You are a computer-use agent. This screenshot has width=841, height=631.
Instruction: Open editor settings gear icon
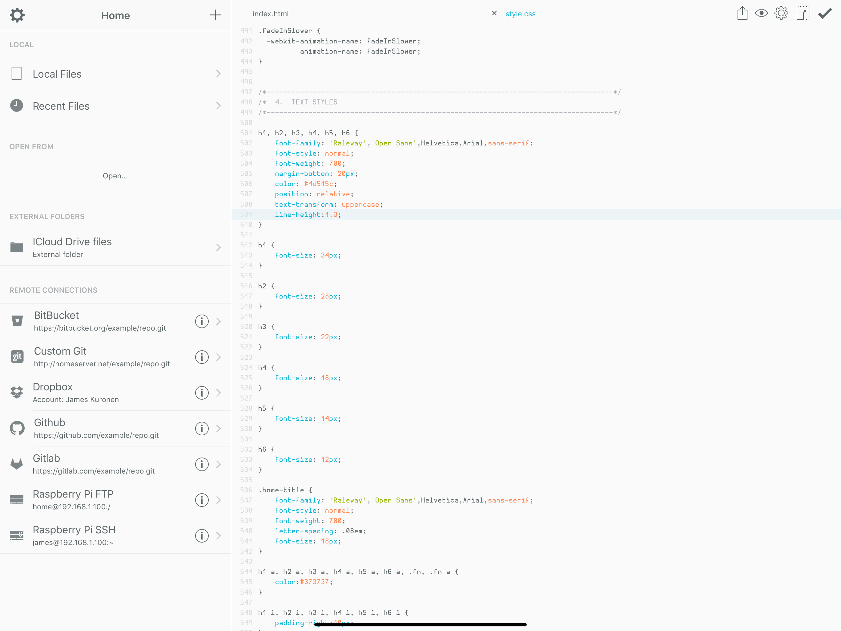(781, 14)
